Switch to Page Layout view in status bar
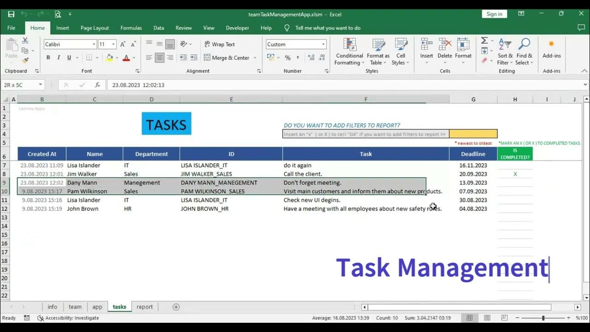590x332 pixels. [487, 318]
